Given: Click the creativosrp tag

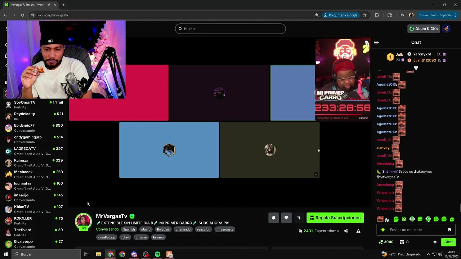Looking at the screenshot, I should click(107, 237).
